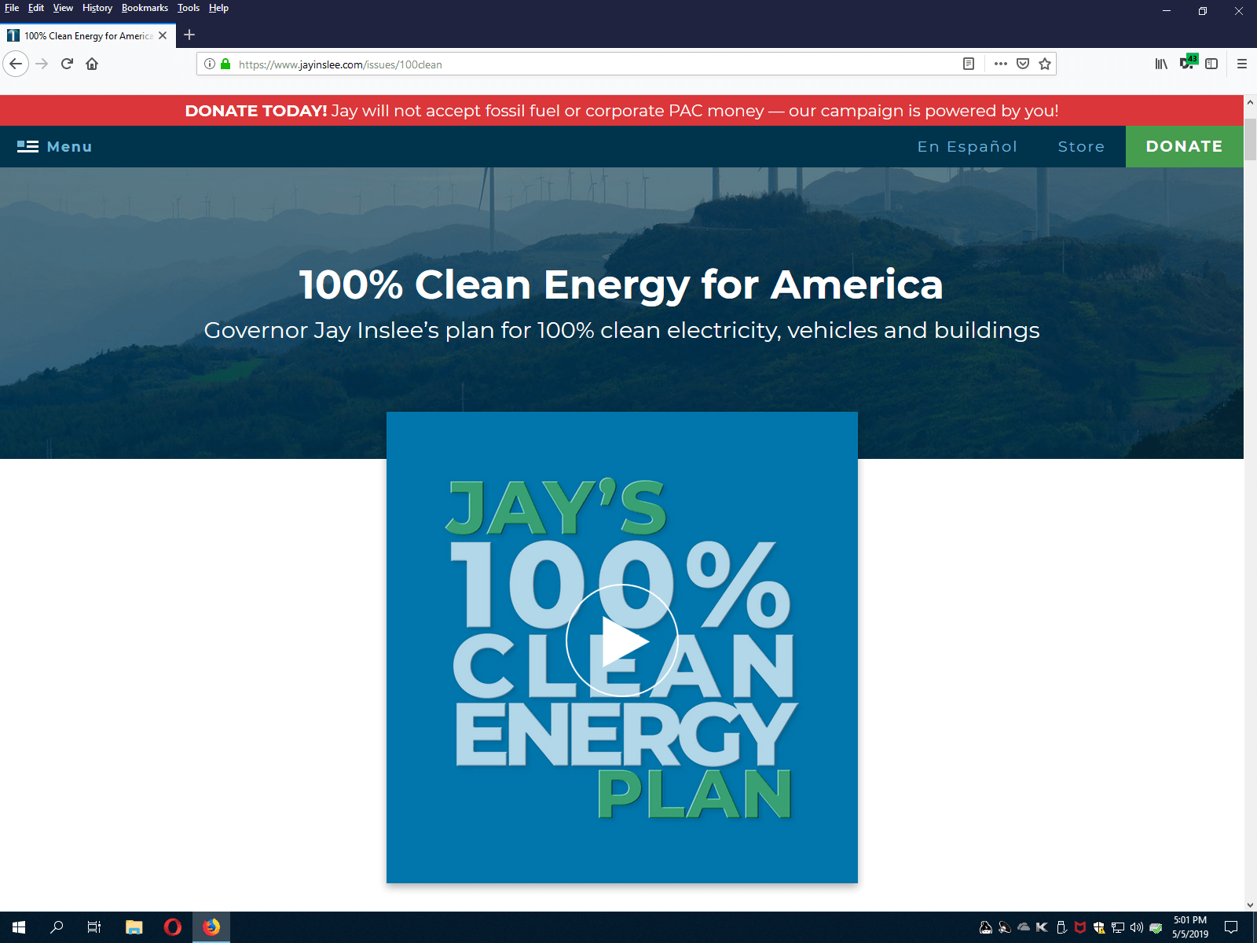This screenshot has width=1257, height=943.
Task: Select the 100% Clean Energy for America tab
Action: [x=88, y=35]
